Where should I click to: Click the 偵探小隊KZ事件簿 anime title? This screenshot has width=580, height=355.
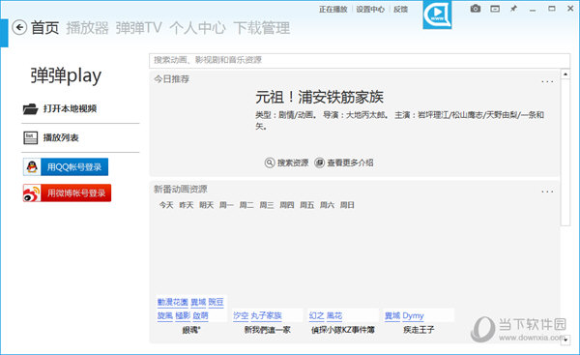(x=343, y=330)
